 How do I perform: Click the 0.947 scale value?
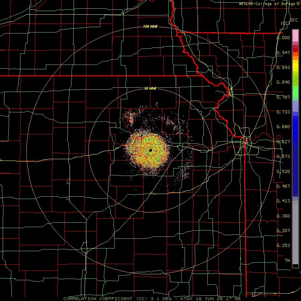(x=283, y=53)
